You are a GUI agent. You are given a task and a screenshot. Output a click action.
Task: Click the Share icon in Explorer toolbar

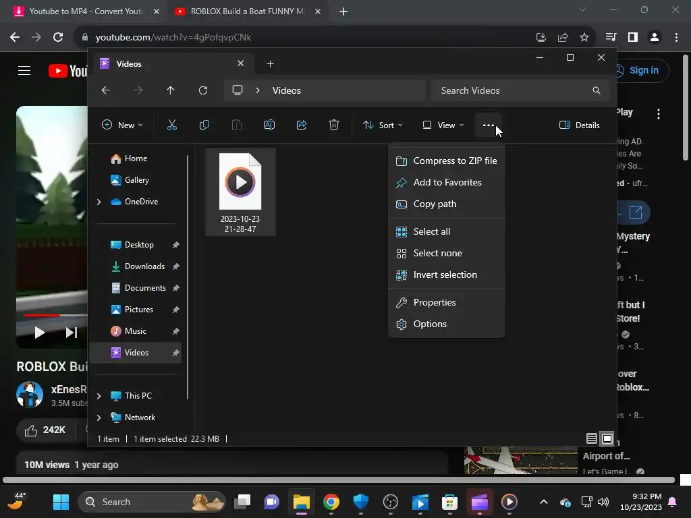(x=302, y=125)
